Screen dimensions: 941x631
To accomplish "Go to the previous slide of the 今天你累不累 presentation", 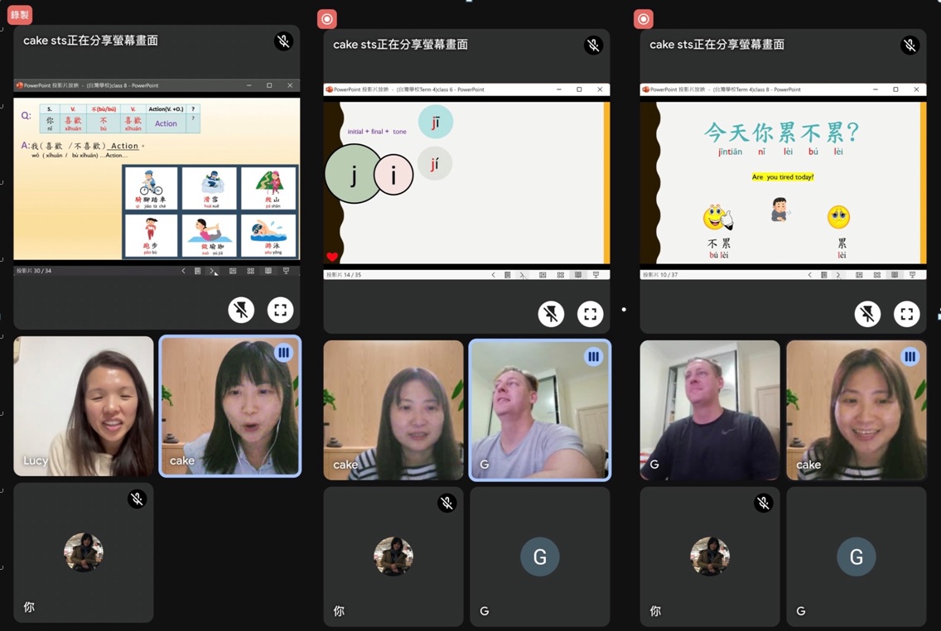I will coord(810,274).
